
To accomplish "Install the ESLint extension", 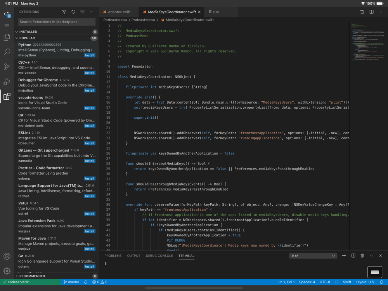I will (x=90, y=143).
